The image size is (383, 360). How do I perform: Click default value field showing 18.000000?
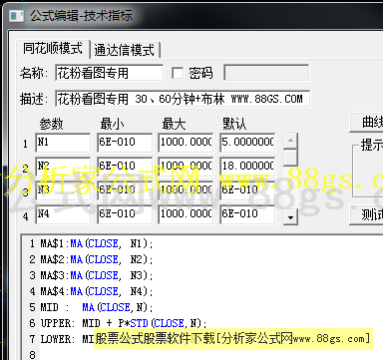(247, 166)
